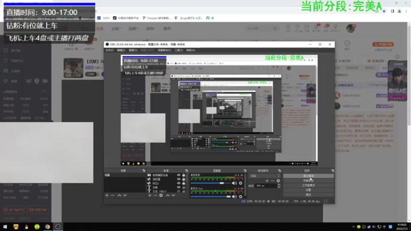Open the OBS Help menu
Viewport: 411px width, 231px height.
(191, 50)
